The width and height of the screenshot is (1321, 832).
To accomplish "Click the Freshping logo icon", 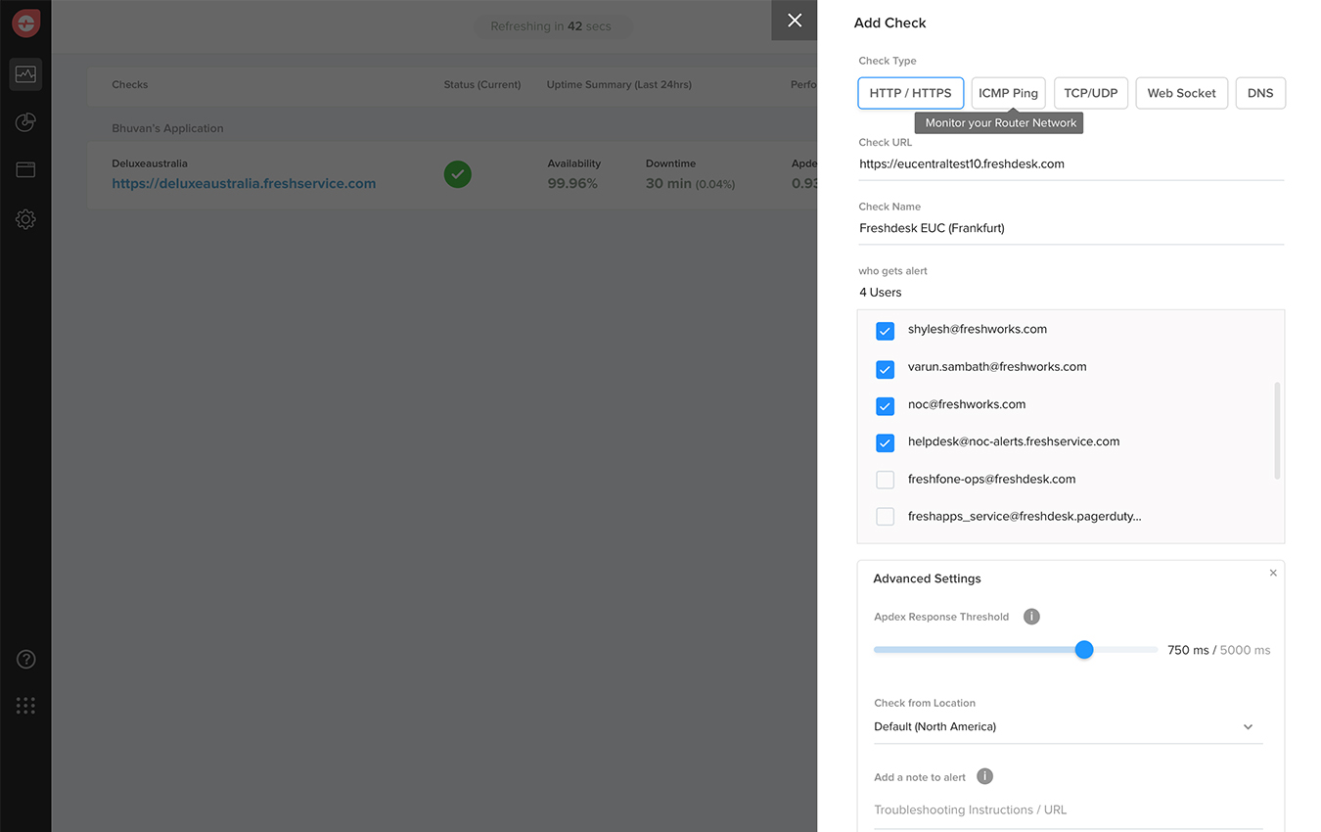I will tap(25, 23).
